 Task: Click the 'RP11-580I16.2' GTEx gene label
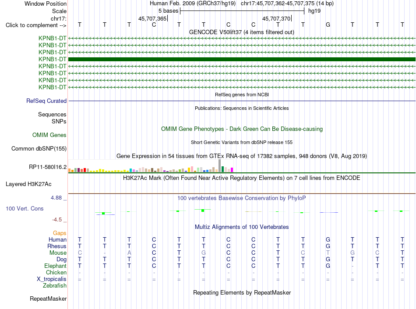pos(48,167)
